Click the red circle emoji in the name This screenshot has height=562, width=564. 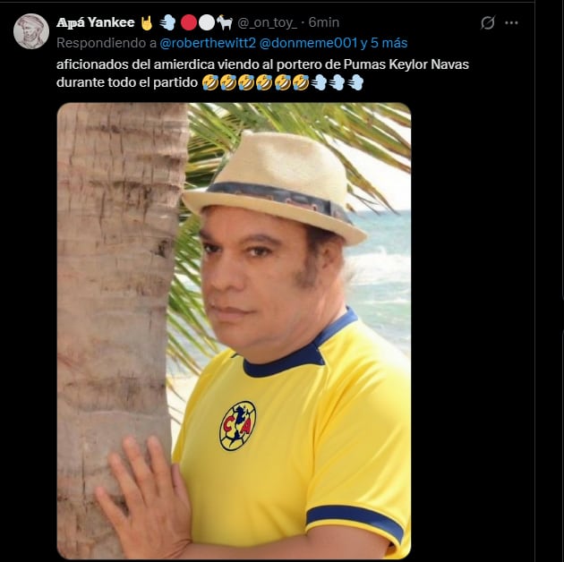[x=188, y=22]
